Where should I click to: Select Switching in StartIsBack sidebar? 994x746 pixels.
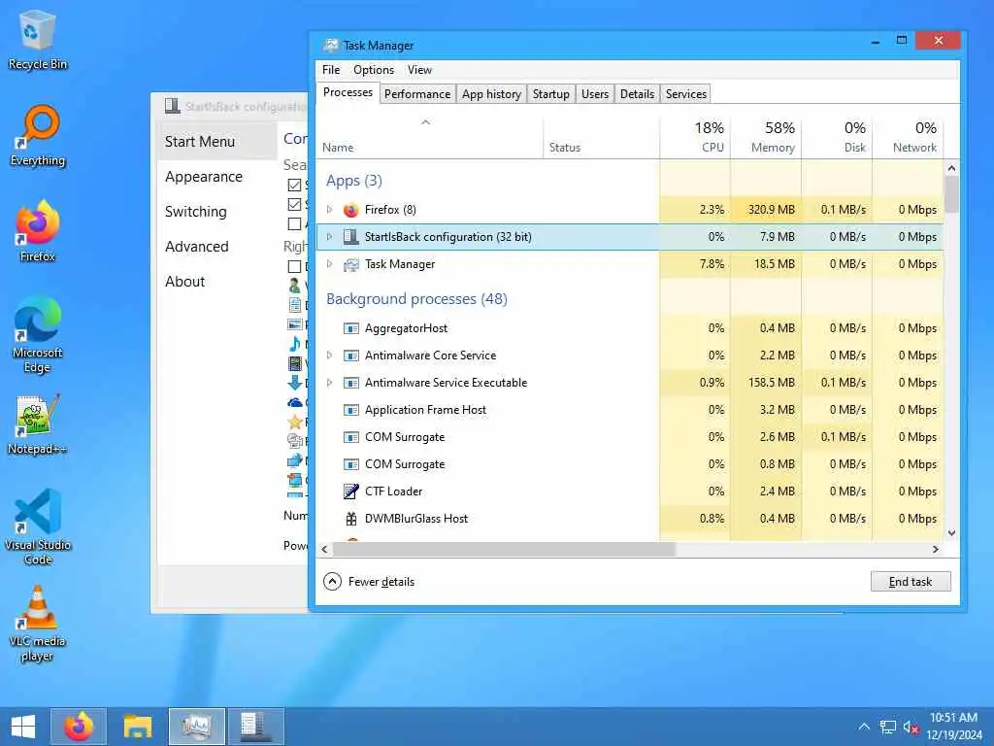point(195,211)
